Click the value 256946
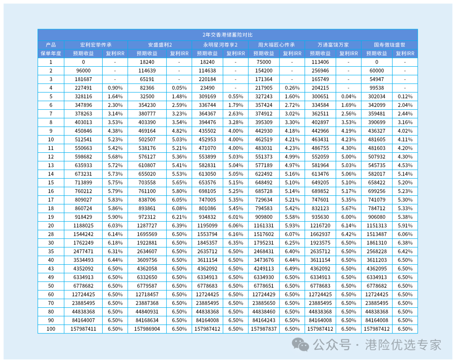Screen dimensions: 456x363 pyautogui.click(x=320, y=70)
